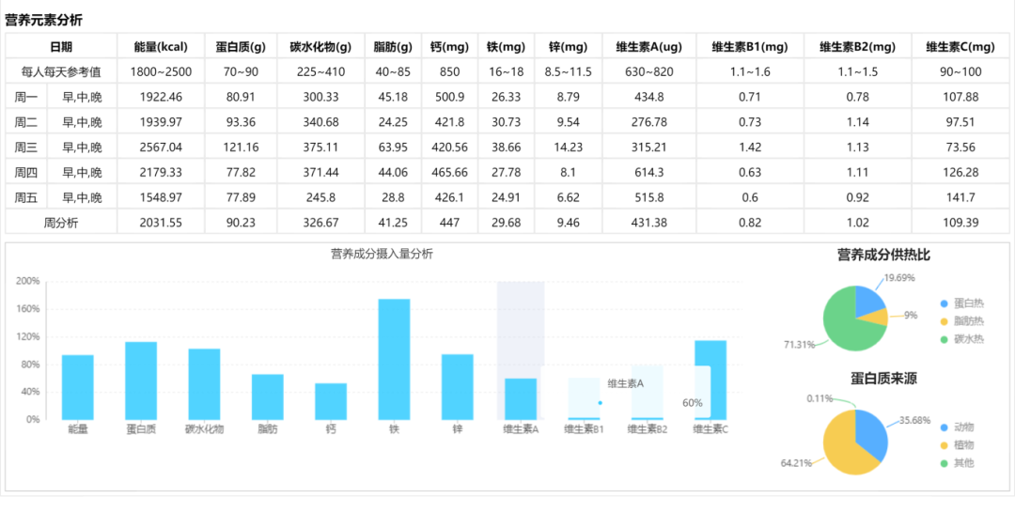This screenshot has width=1015, height=513.
Task: Click the 钙(mg) column header
Action: (x=450, y=47)
